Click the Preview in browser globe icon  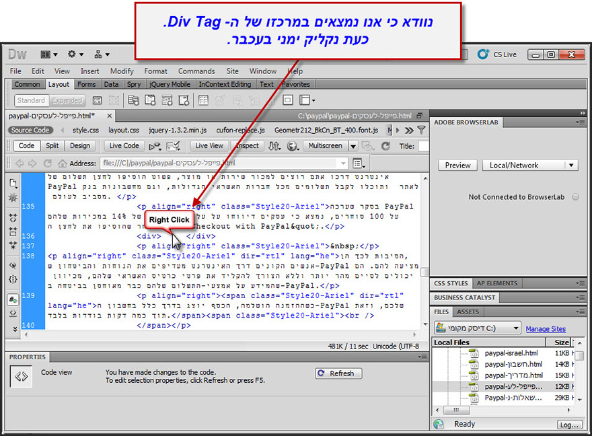pyautogui.click(x=293, y=146)
